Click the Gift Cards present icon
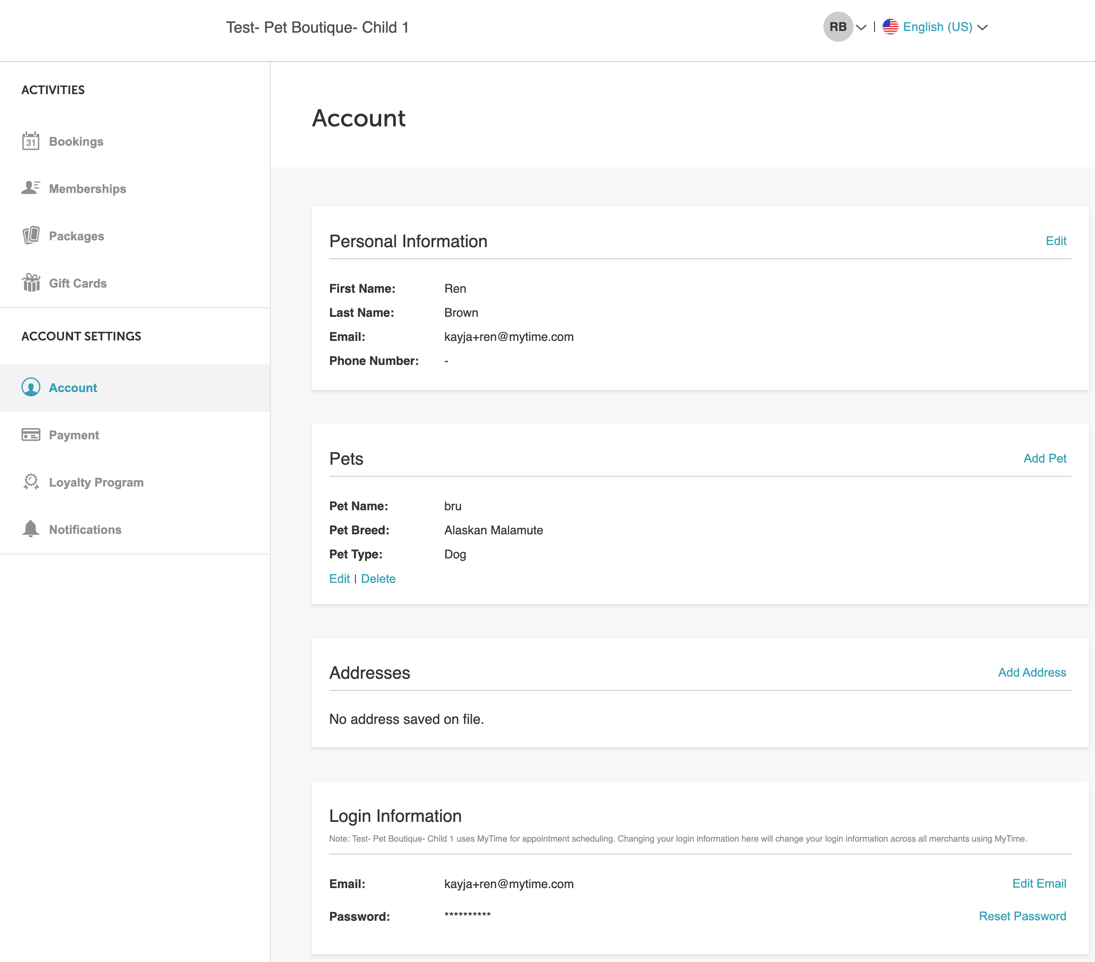The height and width of the screenshot is (962, 1095). coord(31,282)
